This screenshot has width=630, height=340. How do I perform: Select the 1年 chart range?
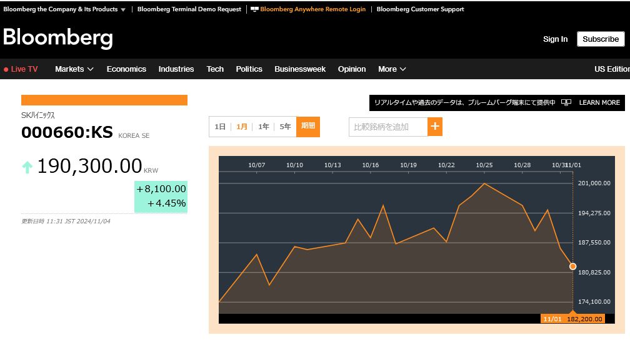point(264,127)
